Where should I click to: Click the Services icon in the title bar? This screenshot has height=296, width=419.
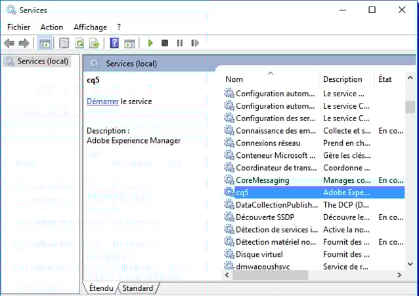(x=11, y=10)
